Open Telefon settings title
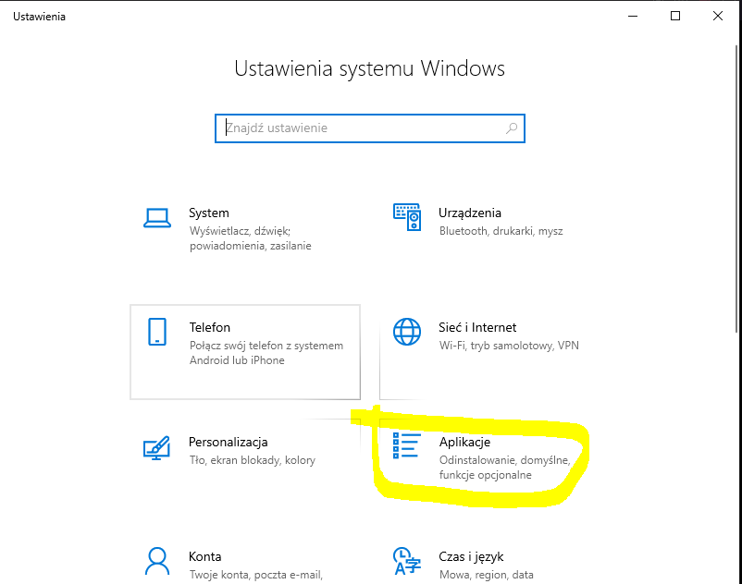742x584 pixels. 210,327
